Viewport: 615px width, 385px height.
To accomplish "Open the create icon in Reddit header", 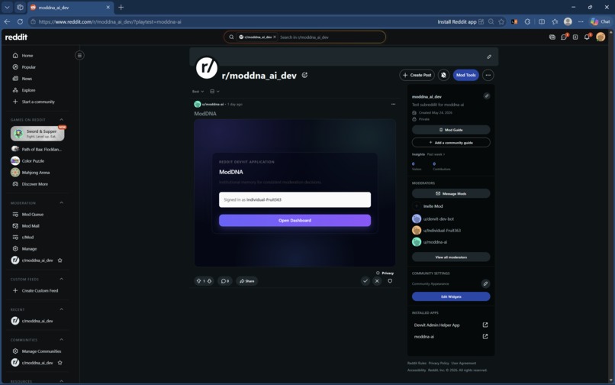I will click(x=575, y=37).
